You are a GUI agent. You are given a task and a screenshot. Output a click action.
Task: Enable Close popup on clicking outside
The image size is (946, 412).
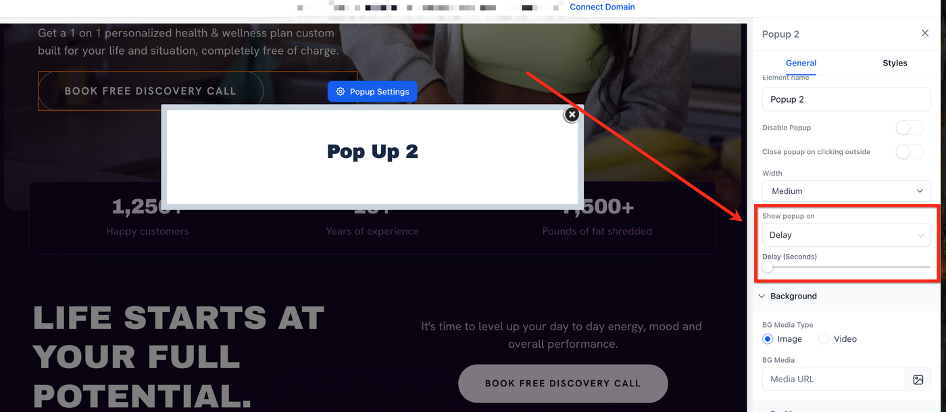910,152
